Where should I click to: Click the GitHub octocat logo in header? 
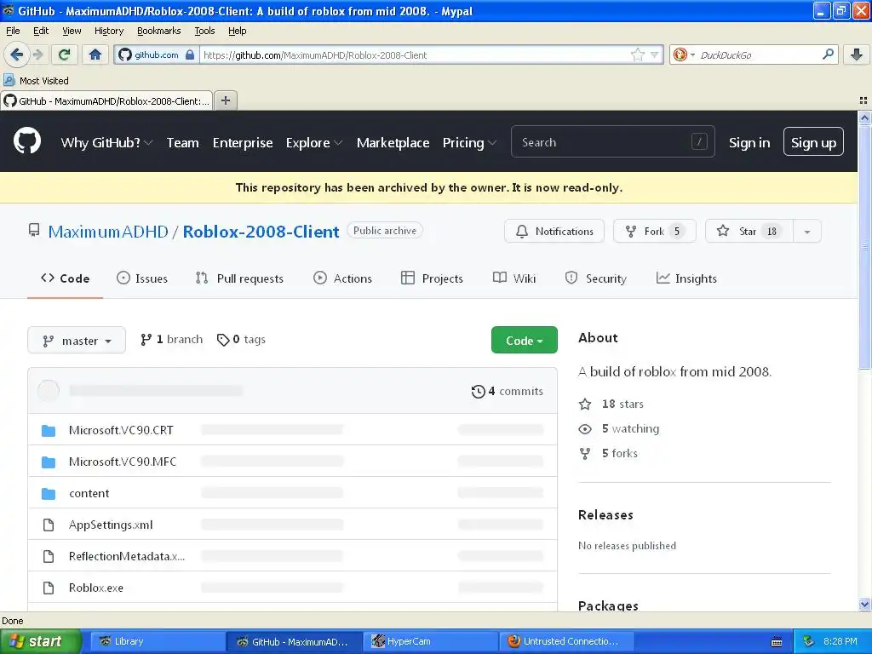27,141
